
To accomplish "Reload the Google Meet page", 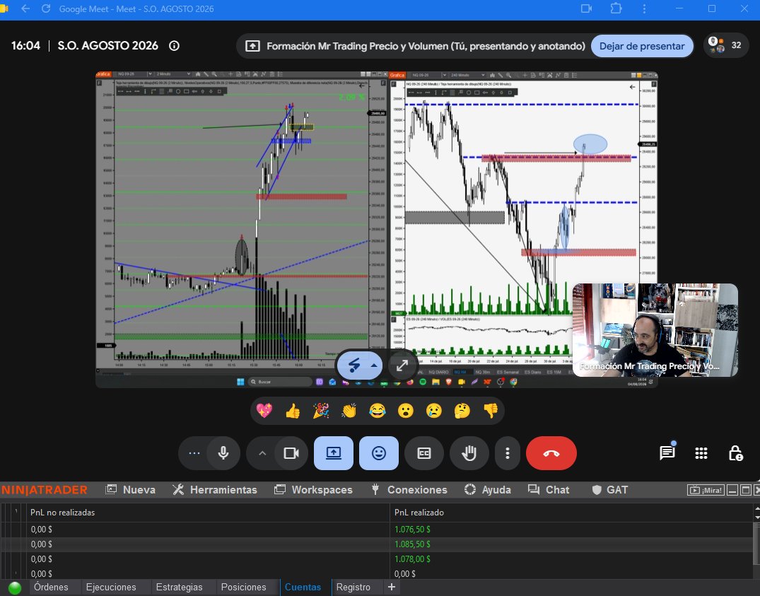I will (46, 8).
